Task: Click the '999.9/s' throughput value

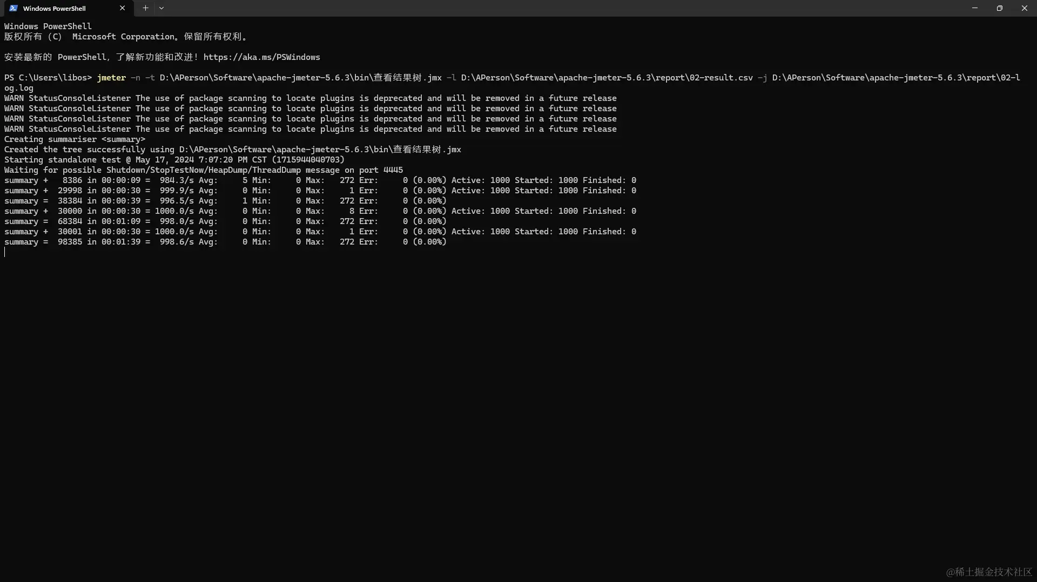Action: point(177,191)
